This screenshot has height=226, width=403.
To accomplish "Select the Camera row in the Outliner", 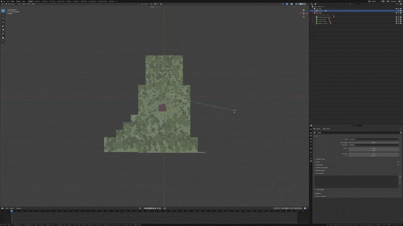I will 356,11.
